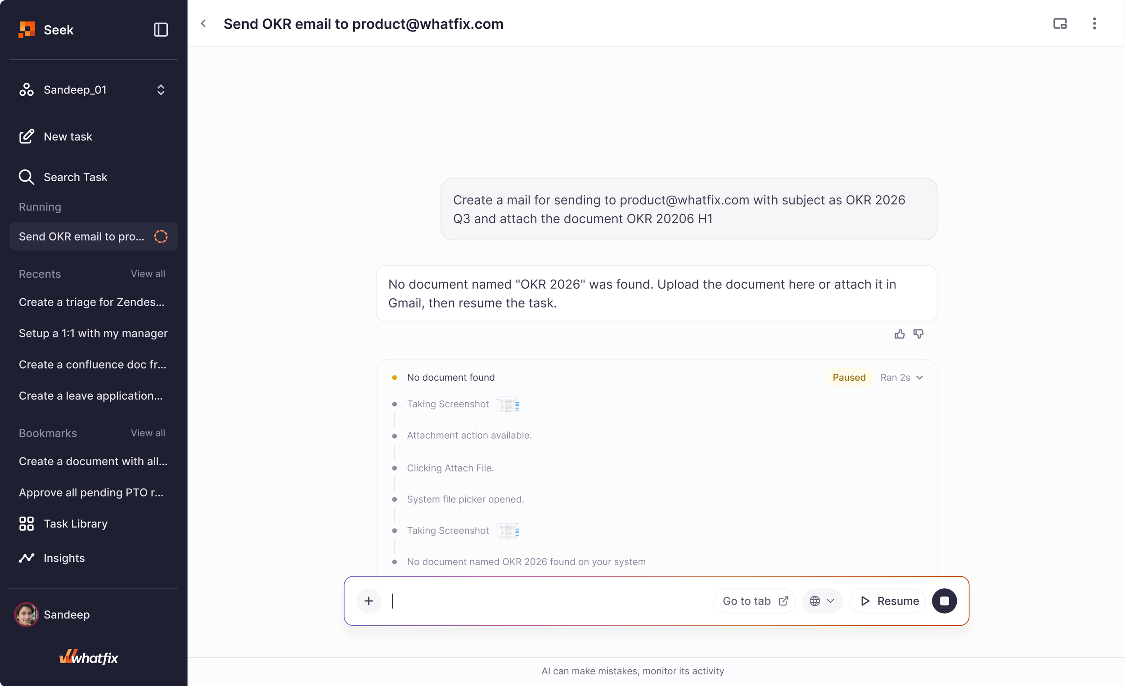This screenshot has height=686, width=1125.
Task: Open the three-dot more options menu
Action: pyautogui.click(x=1094, y=23)
